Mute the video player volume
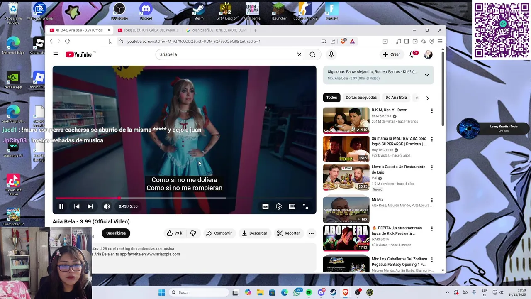The image size is (531, 299). tap(107, 206)
